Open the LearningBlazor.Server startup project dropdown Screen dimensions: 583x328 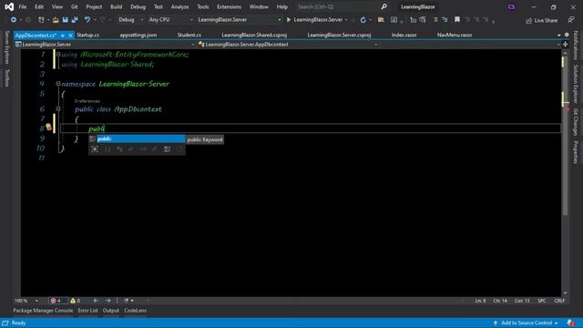click(x=239, y=20)
